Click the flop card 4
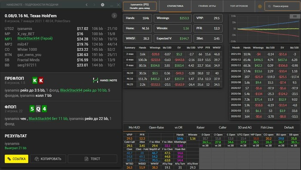 [x=44, y=109]
